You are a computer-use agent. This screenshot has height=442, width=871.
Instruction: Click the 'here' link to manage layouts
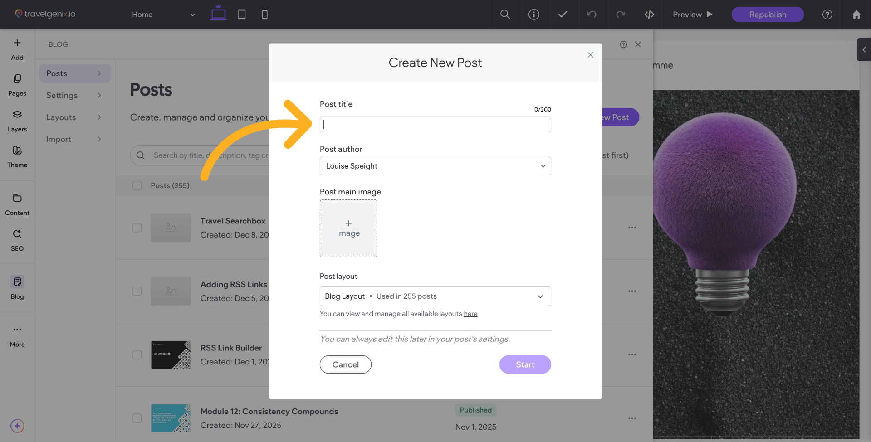pyautogui.click(x=470, y=314)
